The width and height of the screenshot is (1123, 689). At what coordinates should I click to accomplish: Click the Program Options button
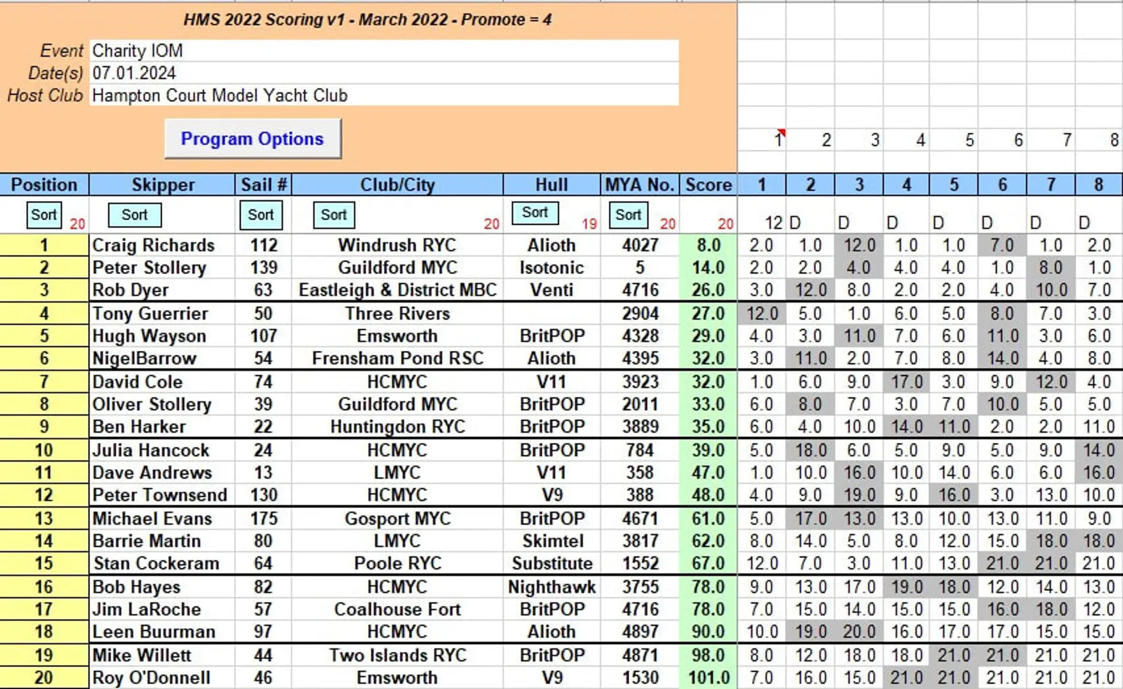tap(253, 139)
